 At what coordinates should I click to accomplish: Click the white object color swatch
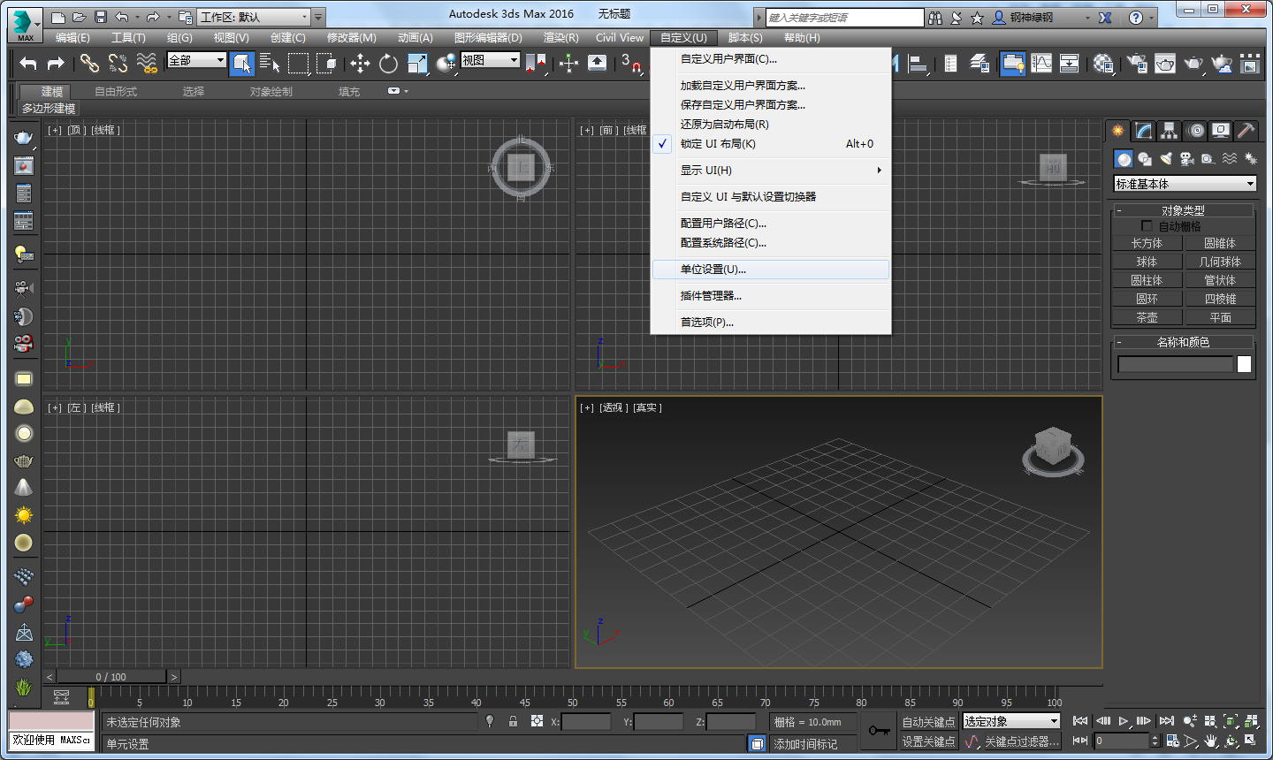[1245, 364]
